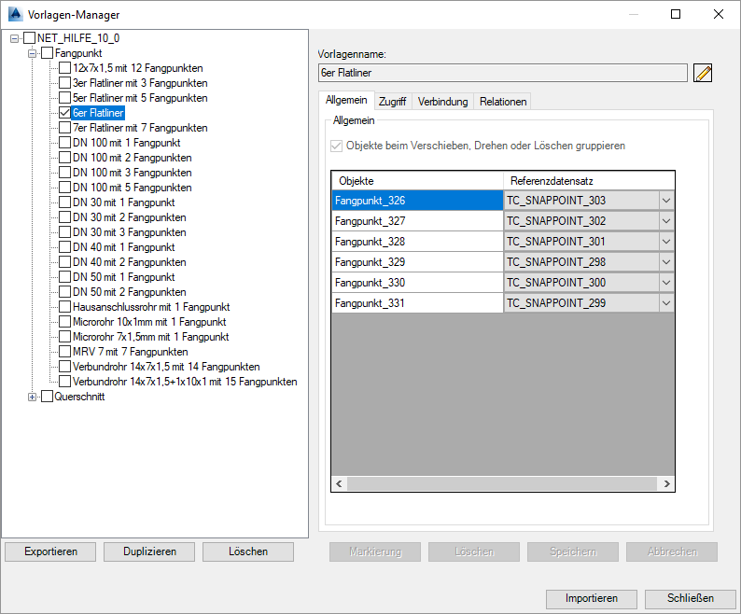Select DN 50 mit 1 Fangpunkt item
This screenshot has width=741, height=614.
coord(123,277)
